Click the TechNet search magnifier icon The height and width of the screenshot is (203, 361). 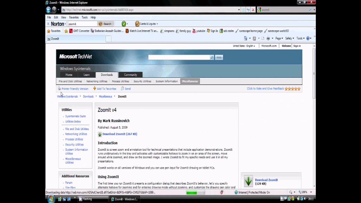click(212, 57)
